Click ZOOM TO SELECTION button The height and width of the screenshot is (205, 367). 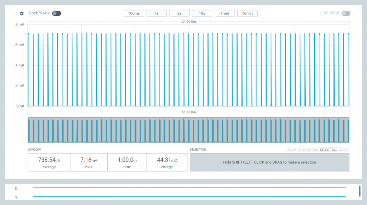click(x=302, y=150)
